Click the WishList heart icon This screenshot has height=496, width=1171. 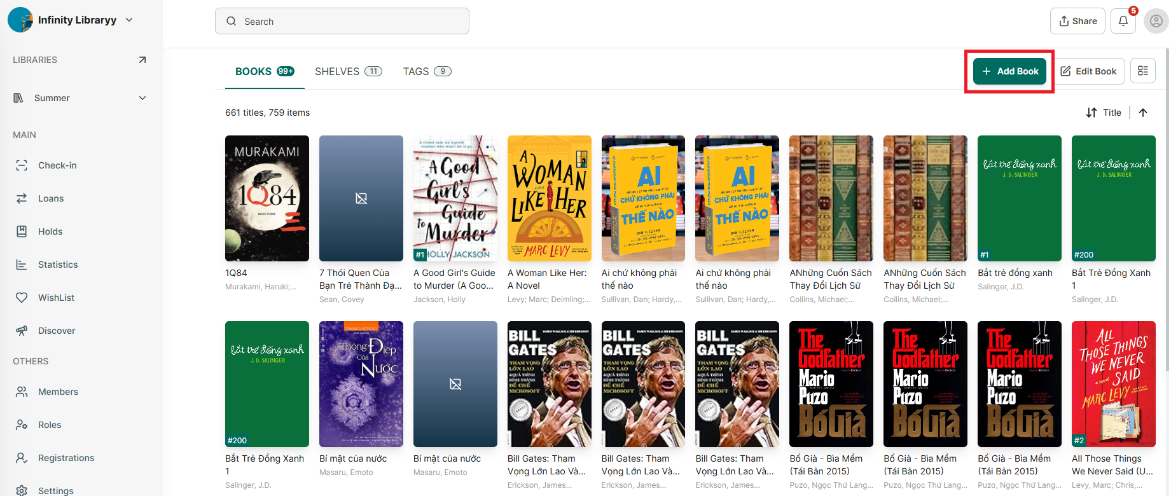click(22, 298)
